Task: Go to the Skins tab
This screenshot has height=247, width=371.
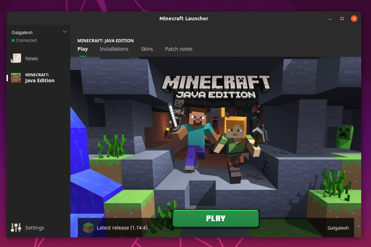Action: [147, 49]
